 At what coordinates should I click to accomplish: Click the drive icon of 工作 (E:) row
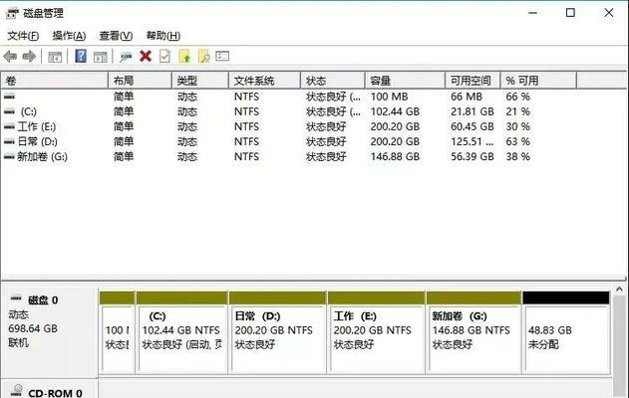(9, 126)
